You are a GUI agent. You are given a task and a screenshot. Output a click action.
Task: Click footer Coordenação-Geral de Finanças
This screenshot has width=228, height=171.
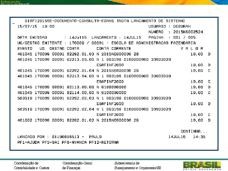point(77,166)
